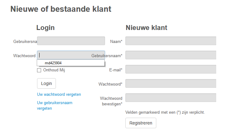Click the Onthoud Mij label text
227x131 pixels.
(54, 70)
